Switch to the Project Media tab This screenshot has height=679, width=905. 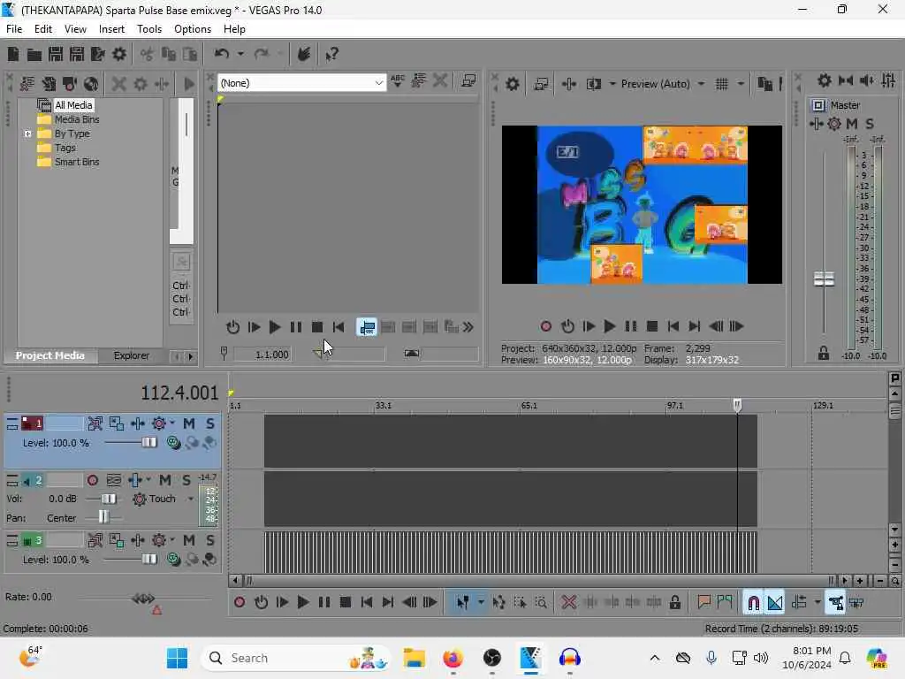click(x=50, y=355)
